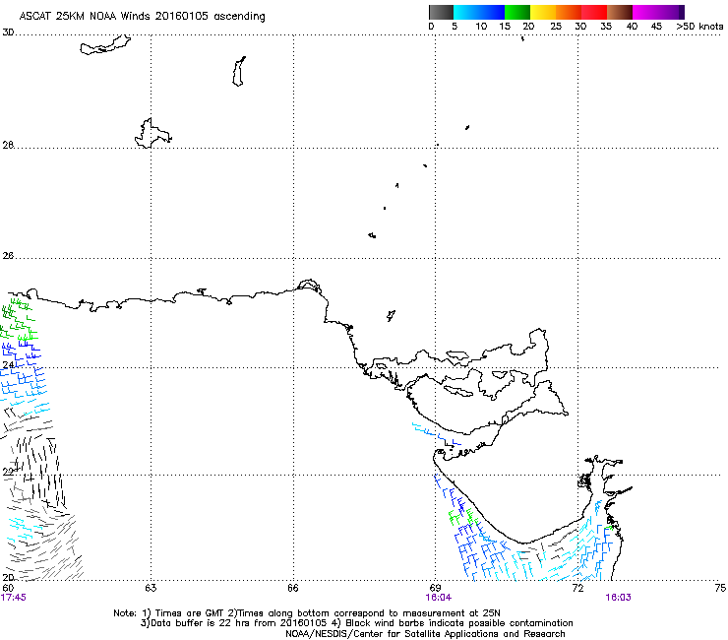Click the purple time stamp '16:04'
728x640 pixels.
coord(439,598)
